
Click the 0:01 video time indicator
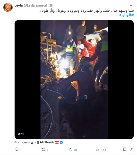pyautogui.click(x=21, y=134)
